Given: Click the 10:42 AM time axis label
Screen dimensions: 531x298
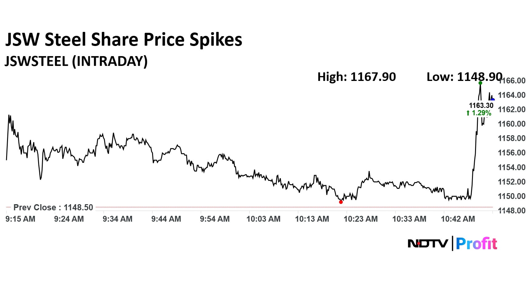Looking at the screenshot, I should tap(458, 219).
